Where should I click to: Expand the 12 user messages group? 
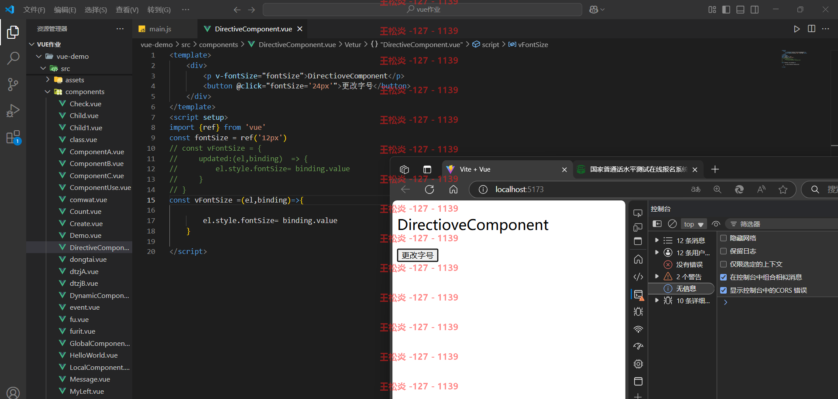coord(656,252)
